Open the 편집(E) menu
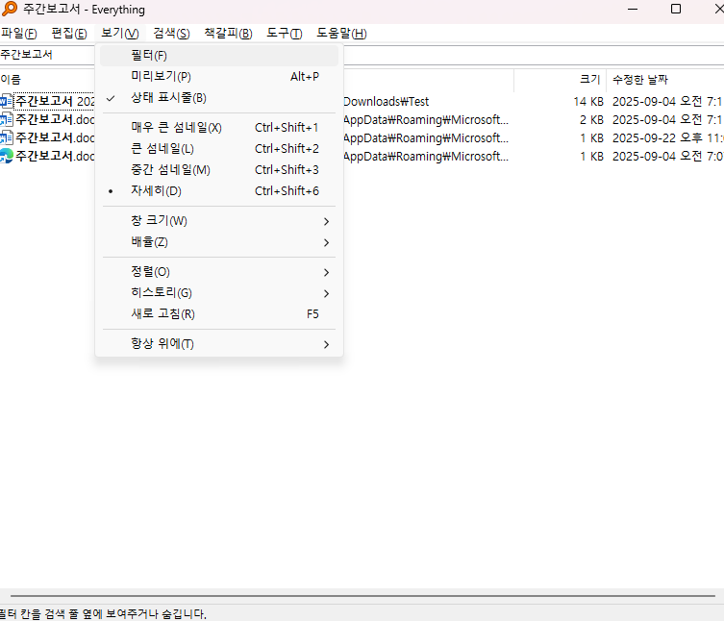This screenshot has height=621, width=724. [69, 34]
